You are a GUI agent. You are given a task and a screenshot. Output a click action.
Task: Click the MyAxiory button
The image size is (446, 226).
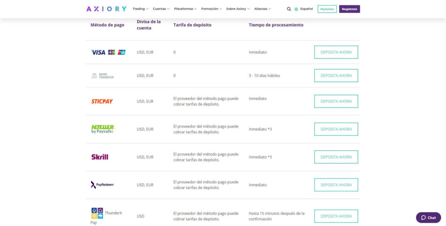327,9
